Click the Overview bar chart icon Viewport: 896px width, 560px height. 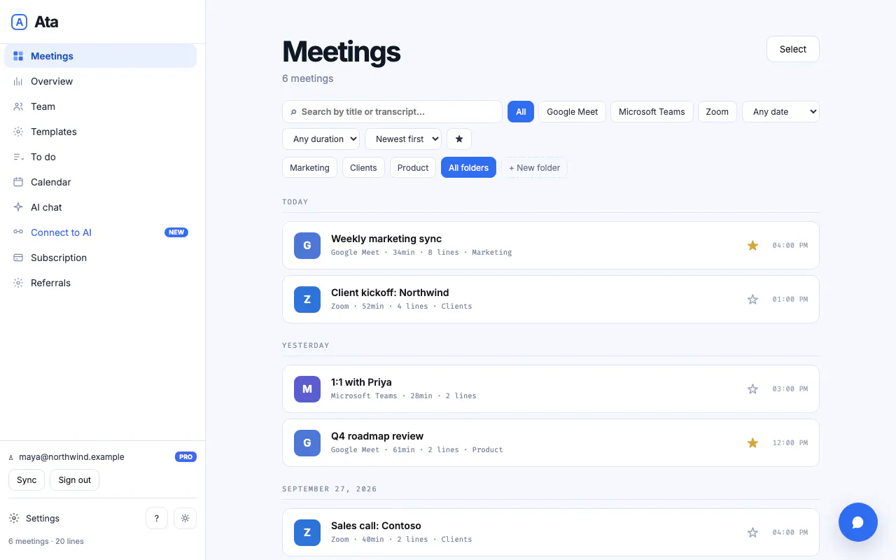18,81
